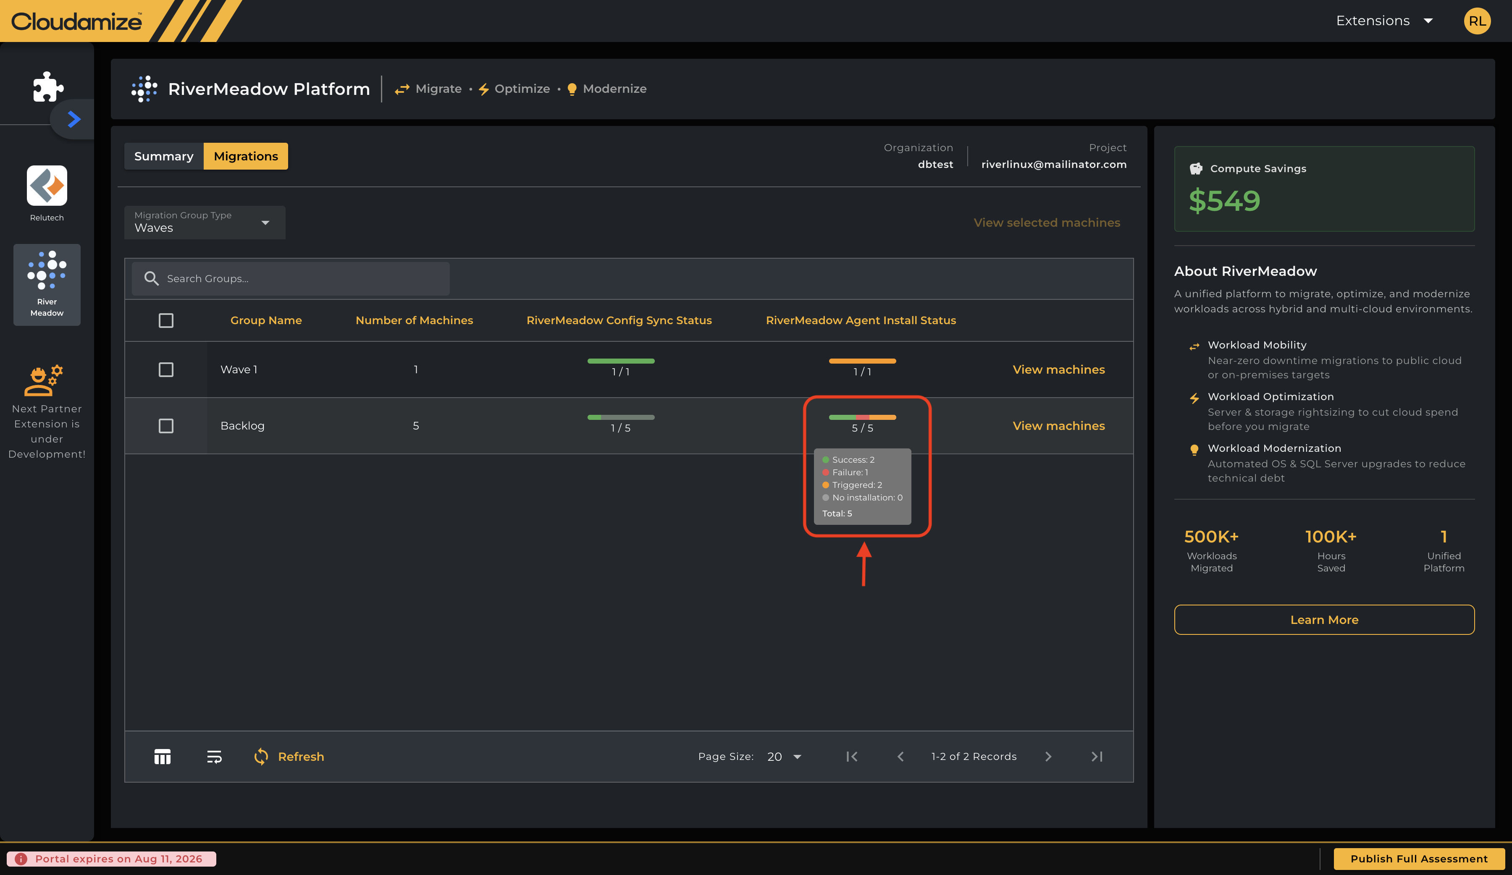
Task: Click the Cloudamize logo
Action: pos(77,21)
